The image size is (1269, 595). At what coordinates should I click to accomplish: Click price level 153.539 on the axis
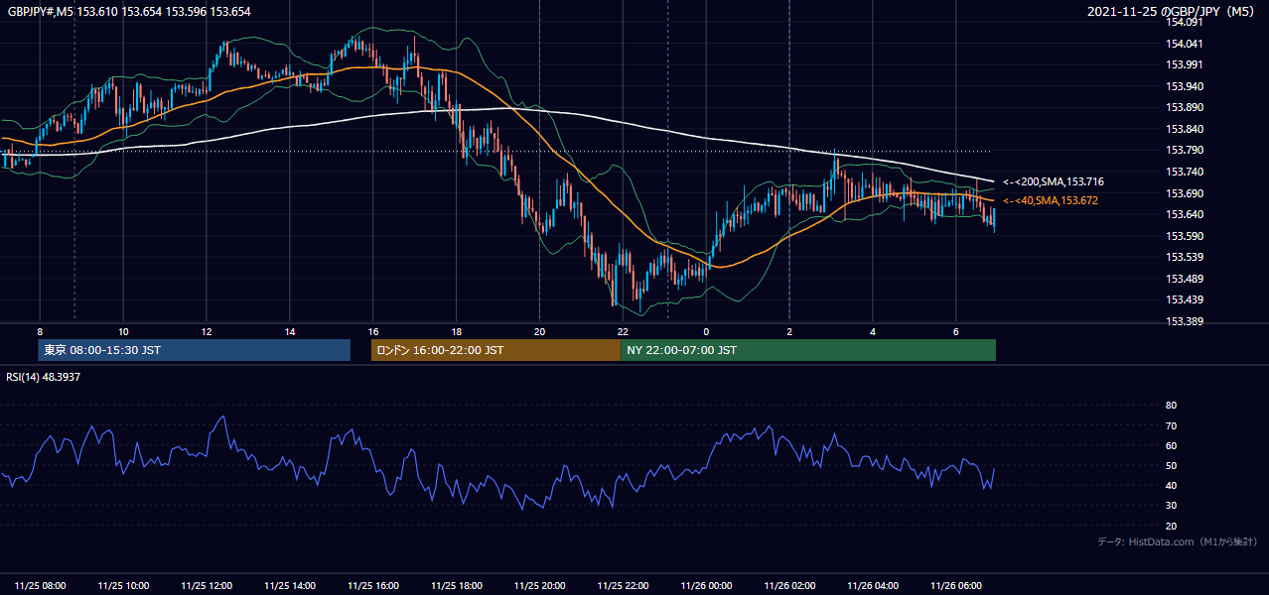click(x=1184, y=257)
